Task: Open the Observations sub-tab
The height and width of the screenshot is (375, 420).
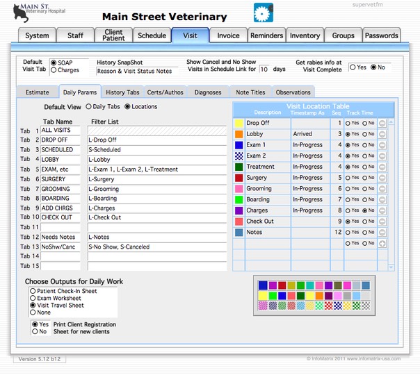Action: [293, 92]
